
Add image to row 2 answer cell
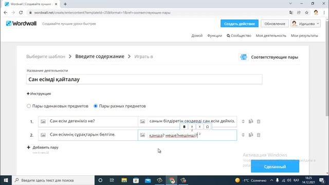pos(142,135)
